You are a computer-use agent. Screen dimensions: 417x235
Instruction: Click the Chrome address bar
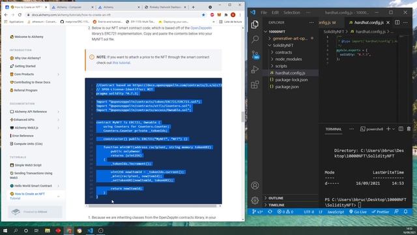[x=115, y=15]
